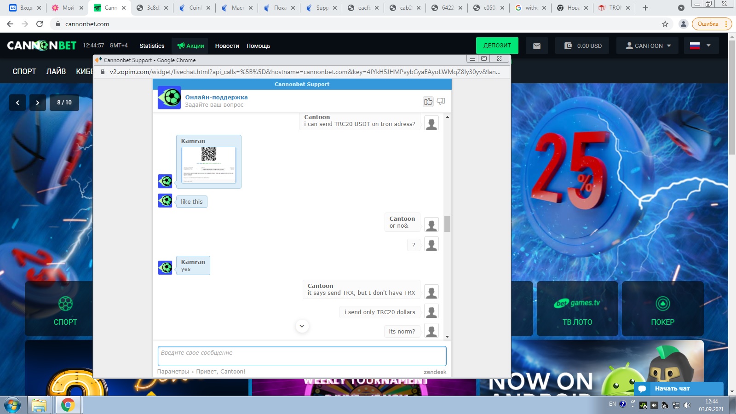Select the ЛАЙВ navigation tab
The width and height of the screenshot is (736, 414).
click(x=56, y=71)
